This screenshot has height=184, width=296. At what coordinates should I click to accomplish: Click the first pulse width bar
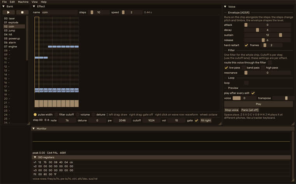37,103
